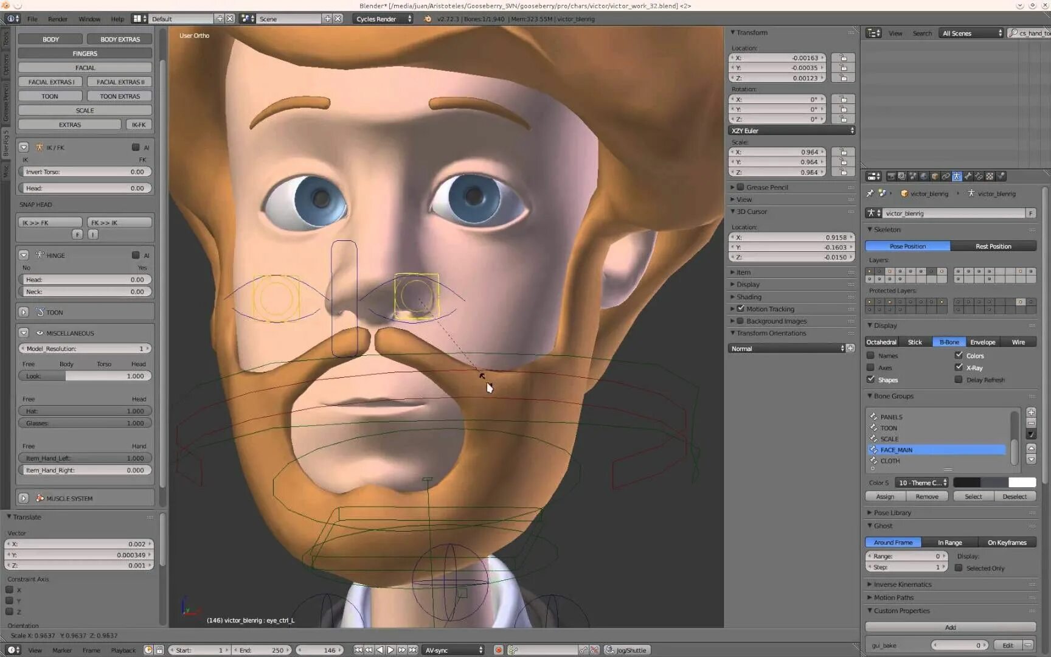Image resolution: width=1051 pixels, height=657 pixels.
Task: Add a custom property with Add button
Action: pos(951,627)
